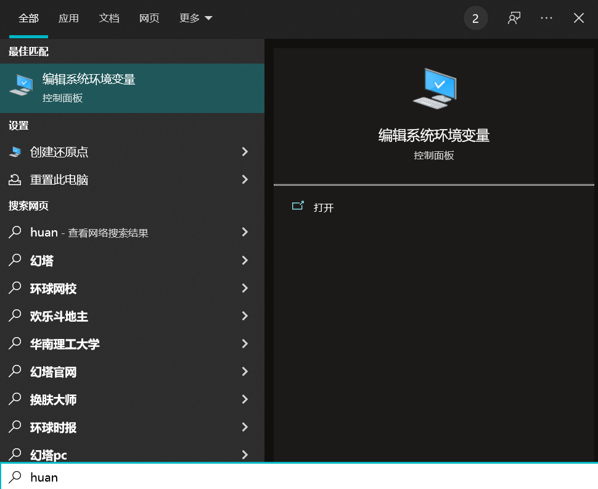Expand the 欢乐斗地主 search suggestion
This screenshot has width=598, height=489.
tap(245, 316)
